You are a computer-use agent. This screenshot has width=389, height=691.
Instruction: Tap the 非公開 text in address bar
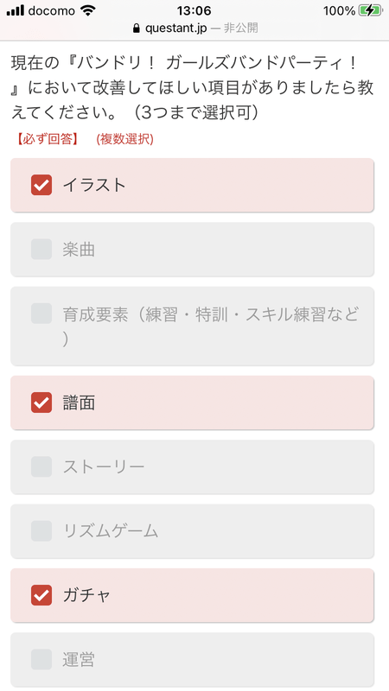coord(241,29)
